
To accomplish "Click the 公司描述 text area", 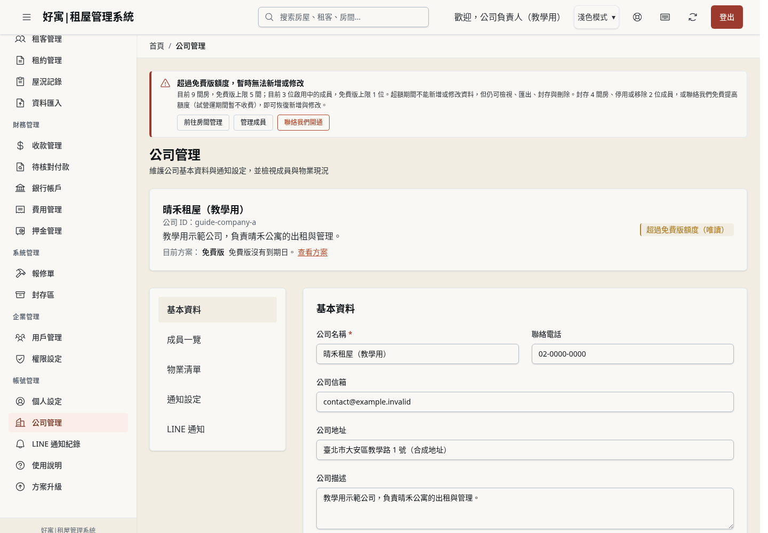I will click(525, 508).
